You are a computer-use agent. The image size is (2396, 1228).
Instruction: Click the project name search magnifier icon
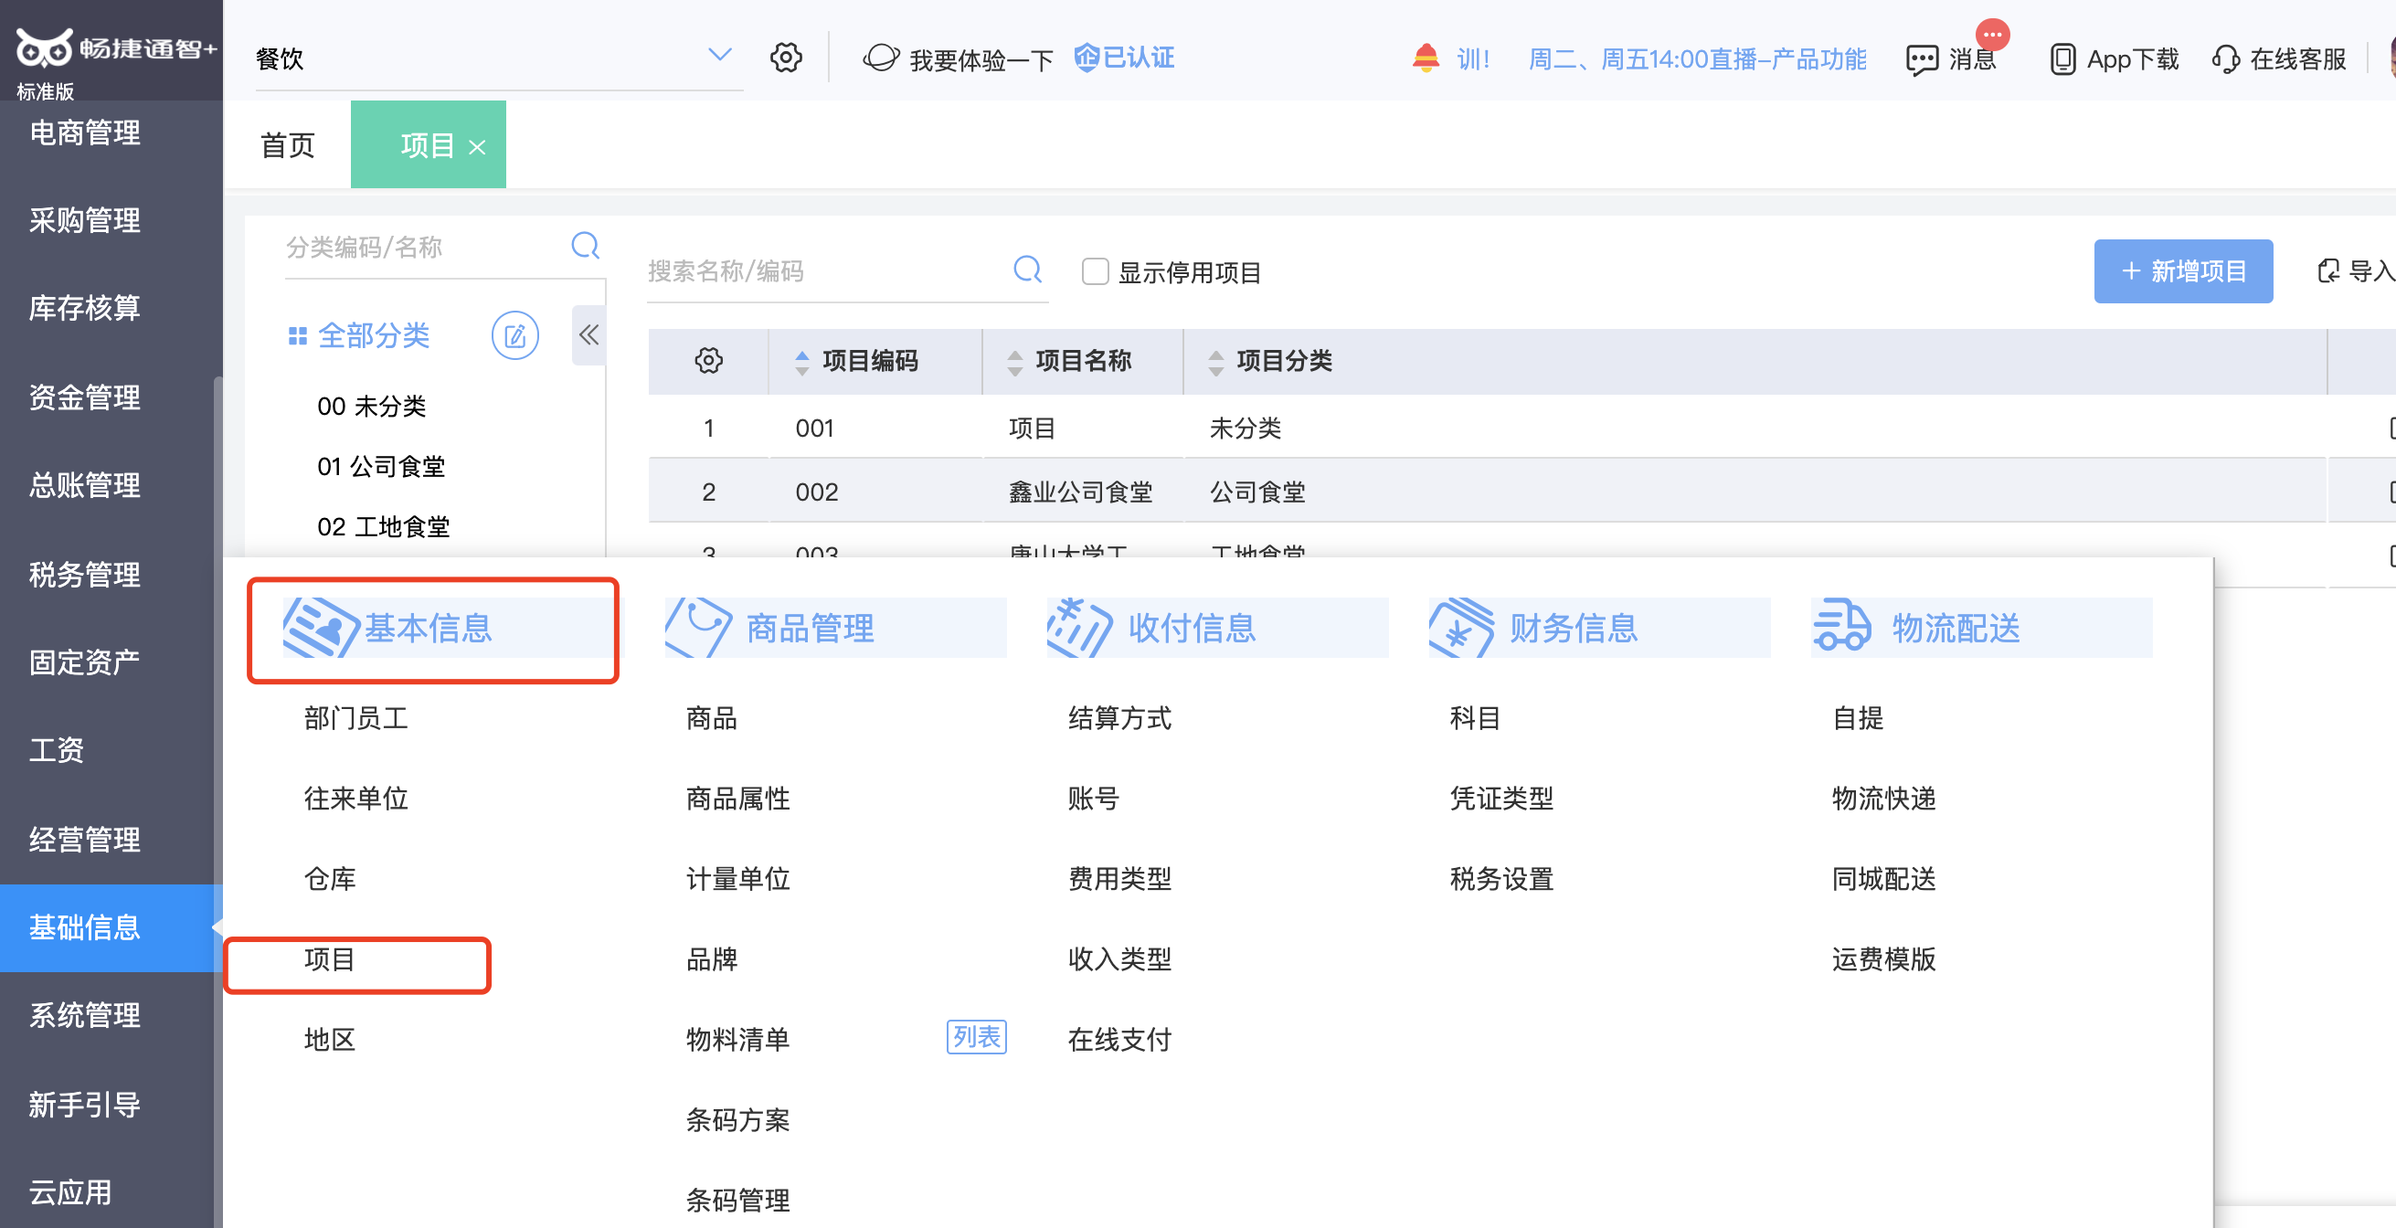point(1027,270)
